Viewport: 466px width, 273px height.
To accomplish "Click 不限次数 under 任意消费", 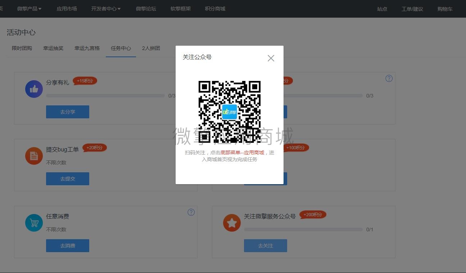I will (56, 229).
